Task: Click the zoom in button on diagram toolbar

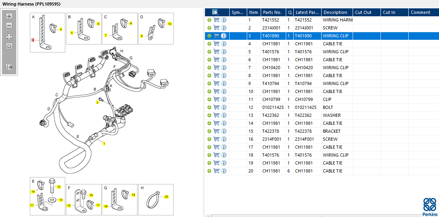Action: [9, 17]
